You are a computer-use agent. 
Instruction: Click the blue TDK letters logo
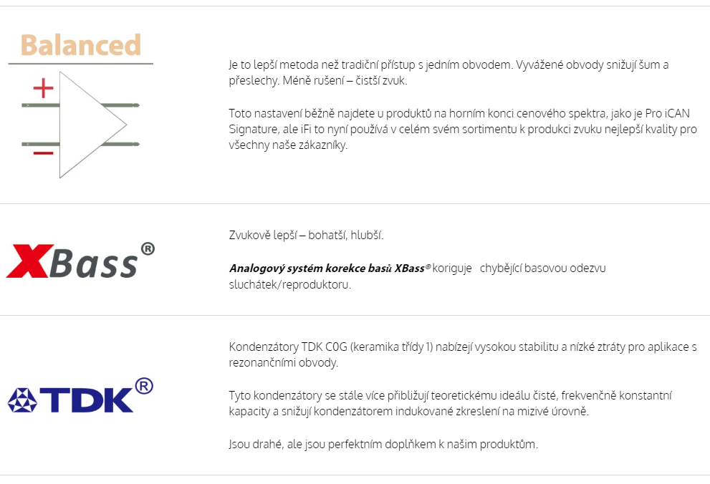[87, 400]
